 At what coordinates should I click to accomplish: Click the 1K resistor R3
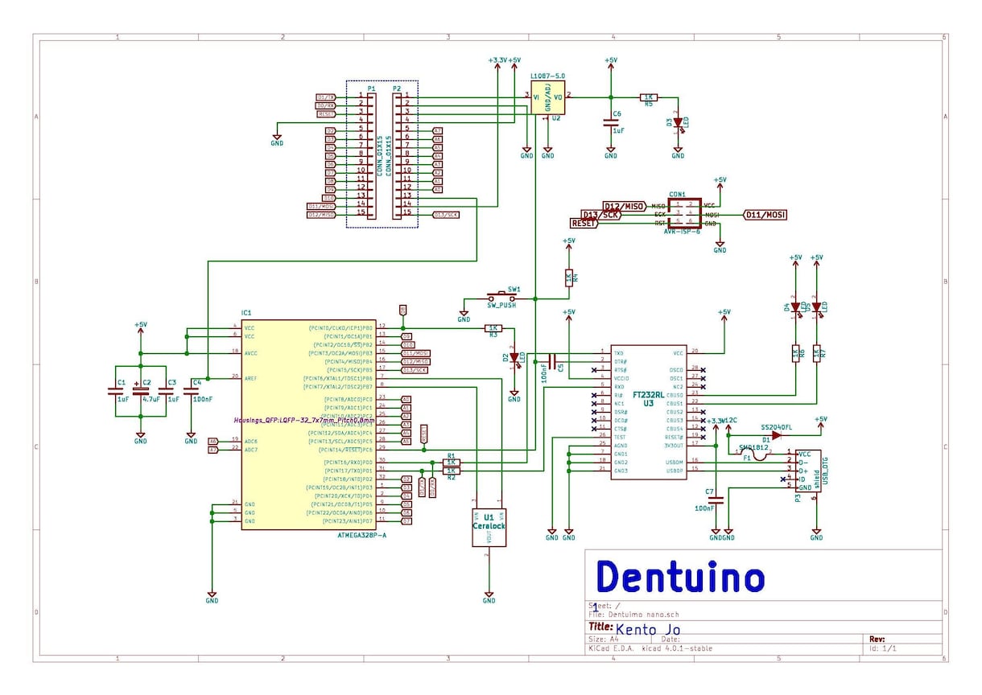click(493, 328)
